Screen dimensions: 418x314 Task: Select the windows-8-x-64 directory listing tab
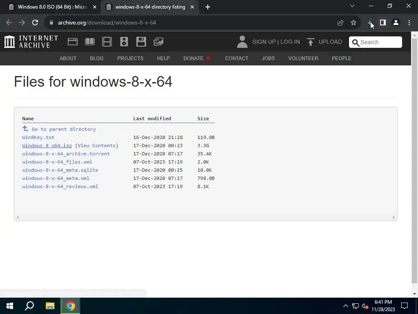pos(150,7)
